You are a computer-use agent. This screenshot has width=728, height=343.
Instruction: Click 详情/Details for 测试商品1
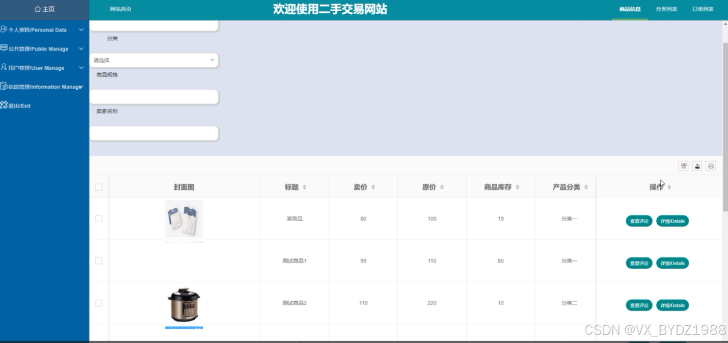coord(672,263)
